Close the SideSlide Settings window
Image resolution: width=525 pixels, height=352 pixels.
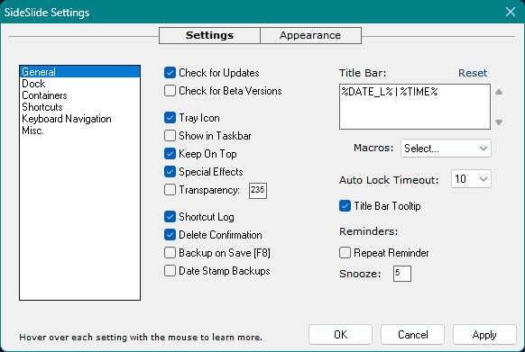pos(511,12)
